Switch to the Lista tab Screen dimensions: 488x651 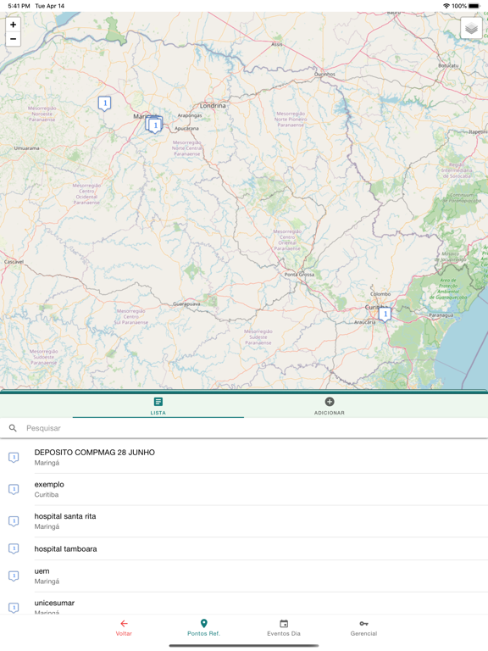158,406
